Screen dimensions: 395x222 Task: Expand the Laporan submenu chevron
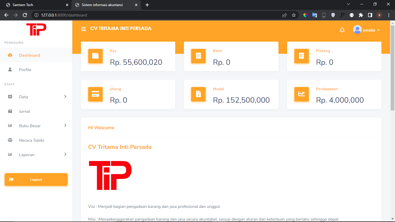coord(65,154)
